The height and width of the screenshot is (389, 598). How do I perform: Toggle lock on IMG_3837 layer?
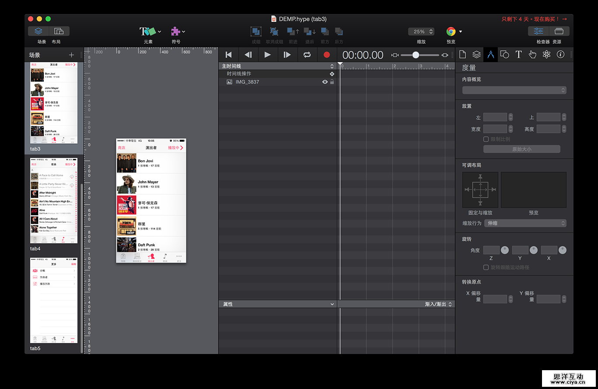[332, 82]
